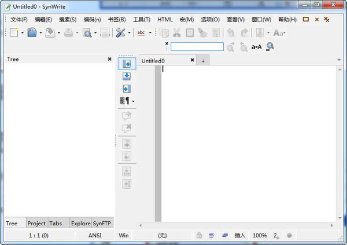Click the show left panel icon
Viewport: 347px width, 245px height.
127,64
